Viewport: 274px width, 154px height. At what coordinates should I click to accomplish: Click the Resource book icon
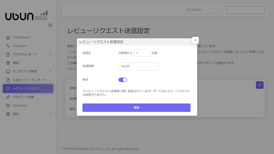pyautogui.click(x=8, y=106)
